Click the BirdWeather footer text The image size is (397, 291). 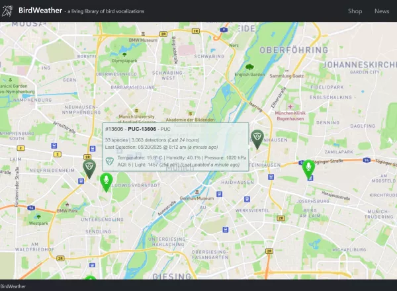tap(13, 286)
